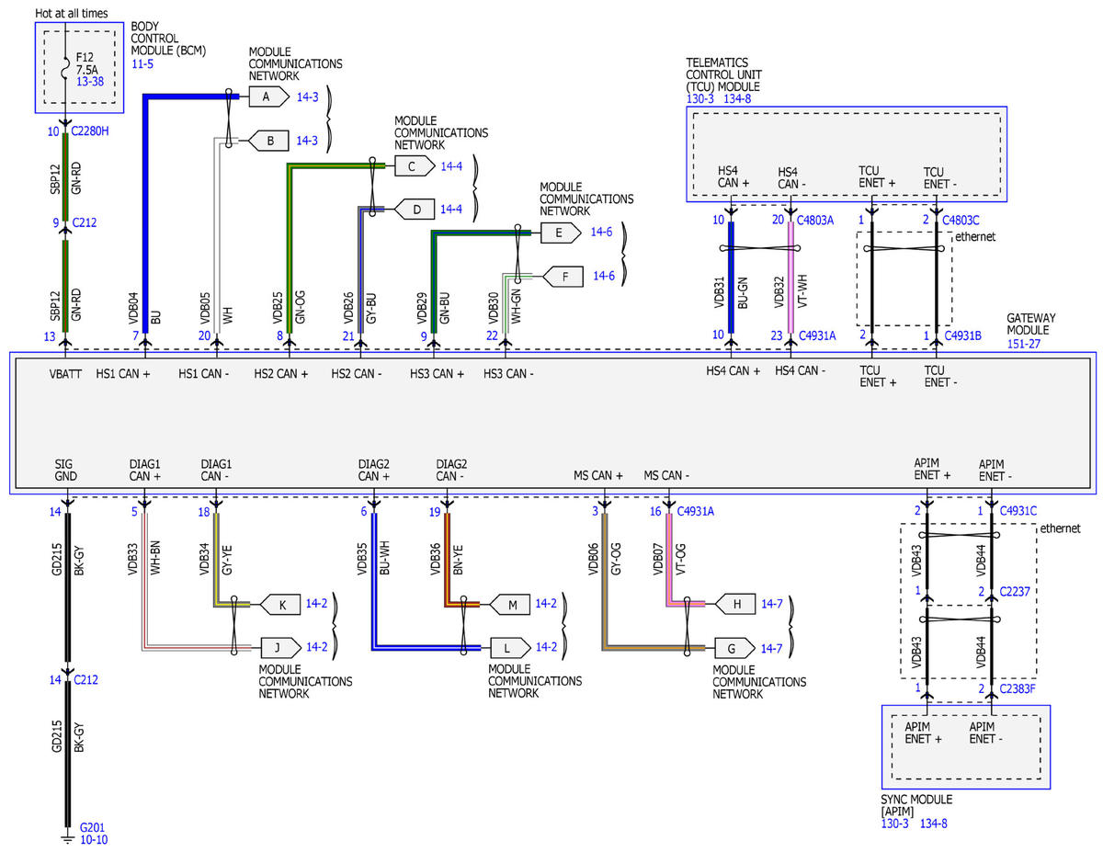Select the pink VDB32 VT-WH wire
Viewport: 1103px width, 852px height.
click(x=790, y=278)
